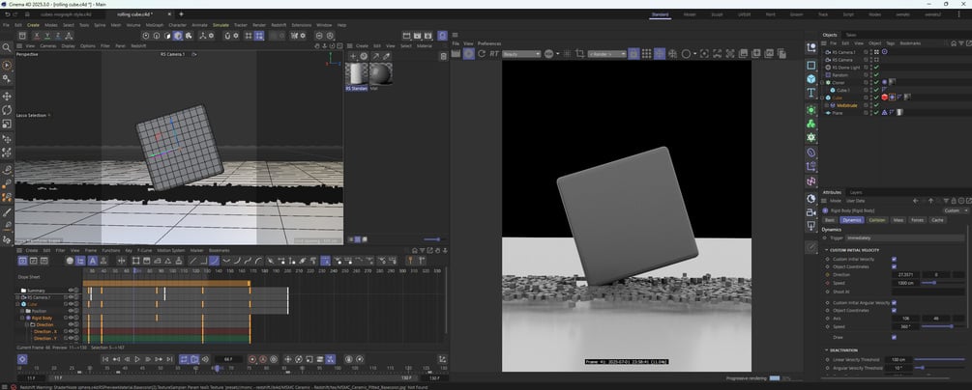Toggle the RS Dome Light enable checkmark
Screen dimensions: 972x390
point(876,67)
